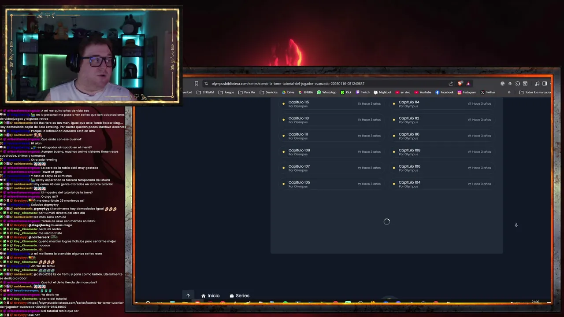Open Capítulo 104
Image resolution: width=564 pixels, height=317 pixels.
pyautogui.click(x=442, y=184)
